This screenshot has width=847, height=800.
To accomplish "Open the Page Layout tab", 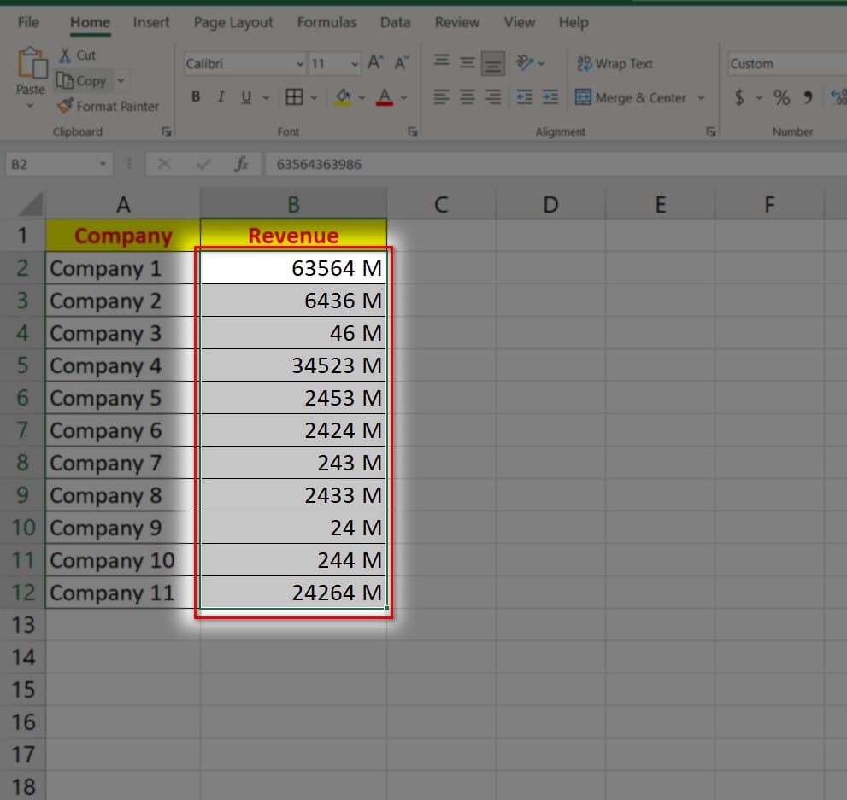I will coord(233,23).
